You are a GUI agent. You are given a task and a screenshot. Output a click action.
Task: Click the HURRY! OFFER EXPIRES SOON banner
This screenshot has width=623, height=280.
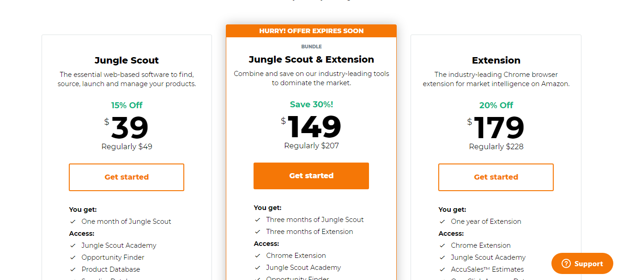tap(311, 30)
